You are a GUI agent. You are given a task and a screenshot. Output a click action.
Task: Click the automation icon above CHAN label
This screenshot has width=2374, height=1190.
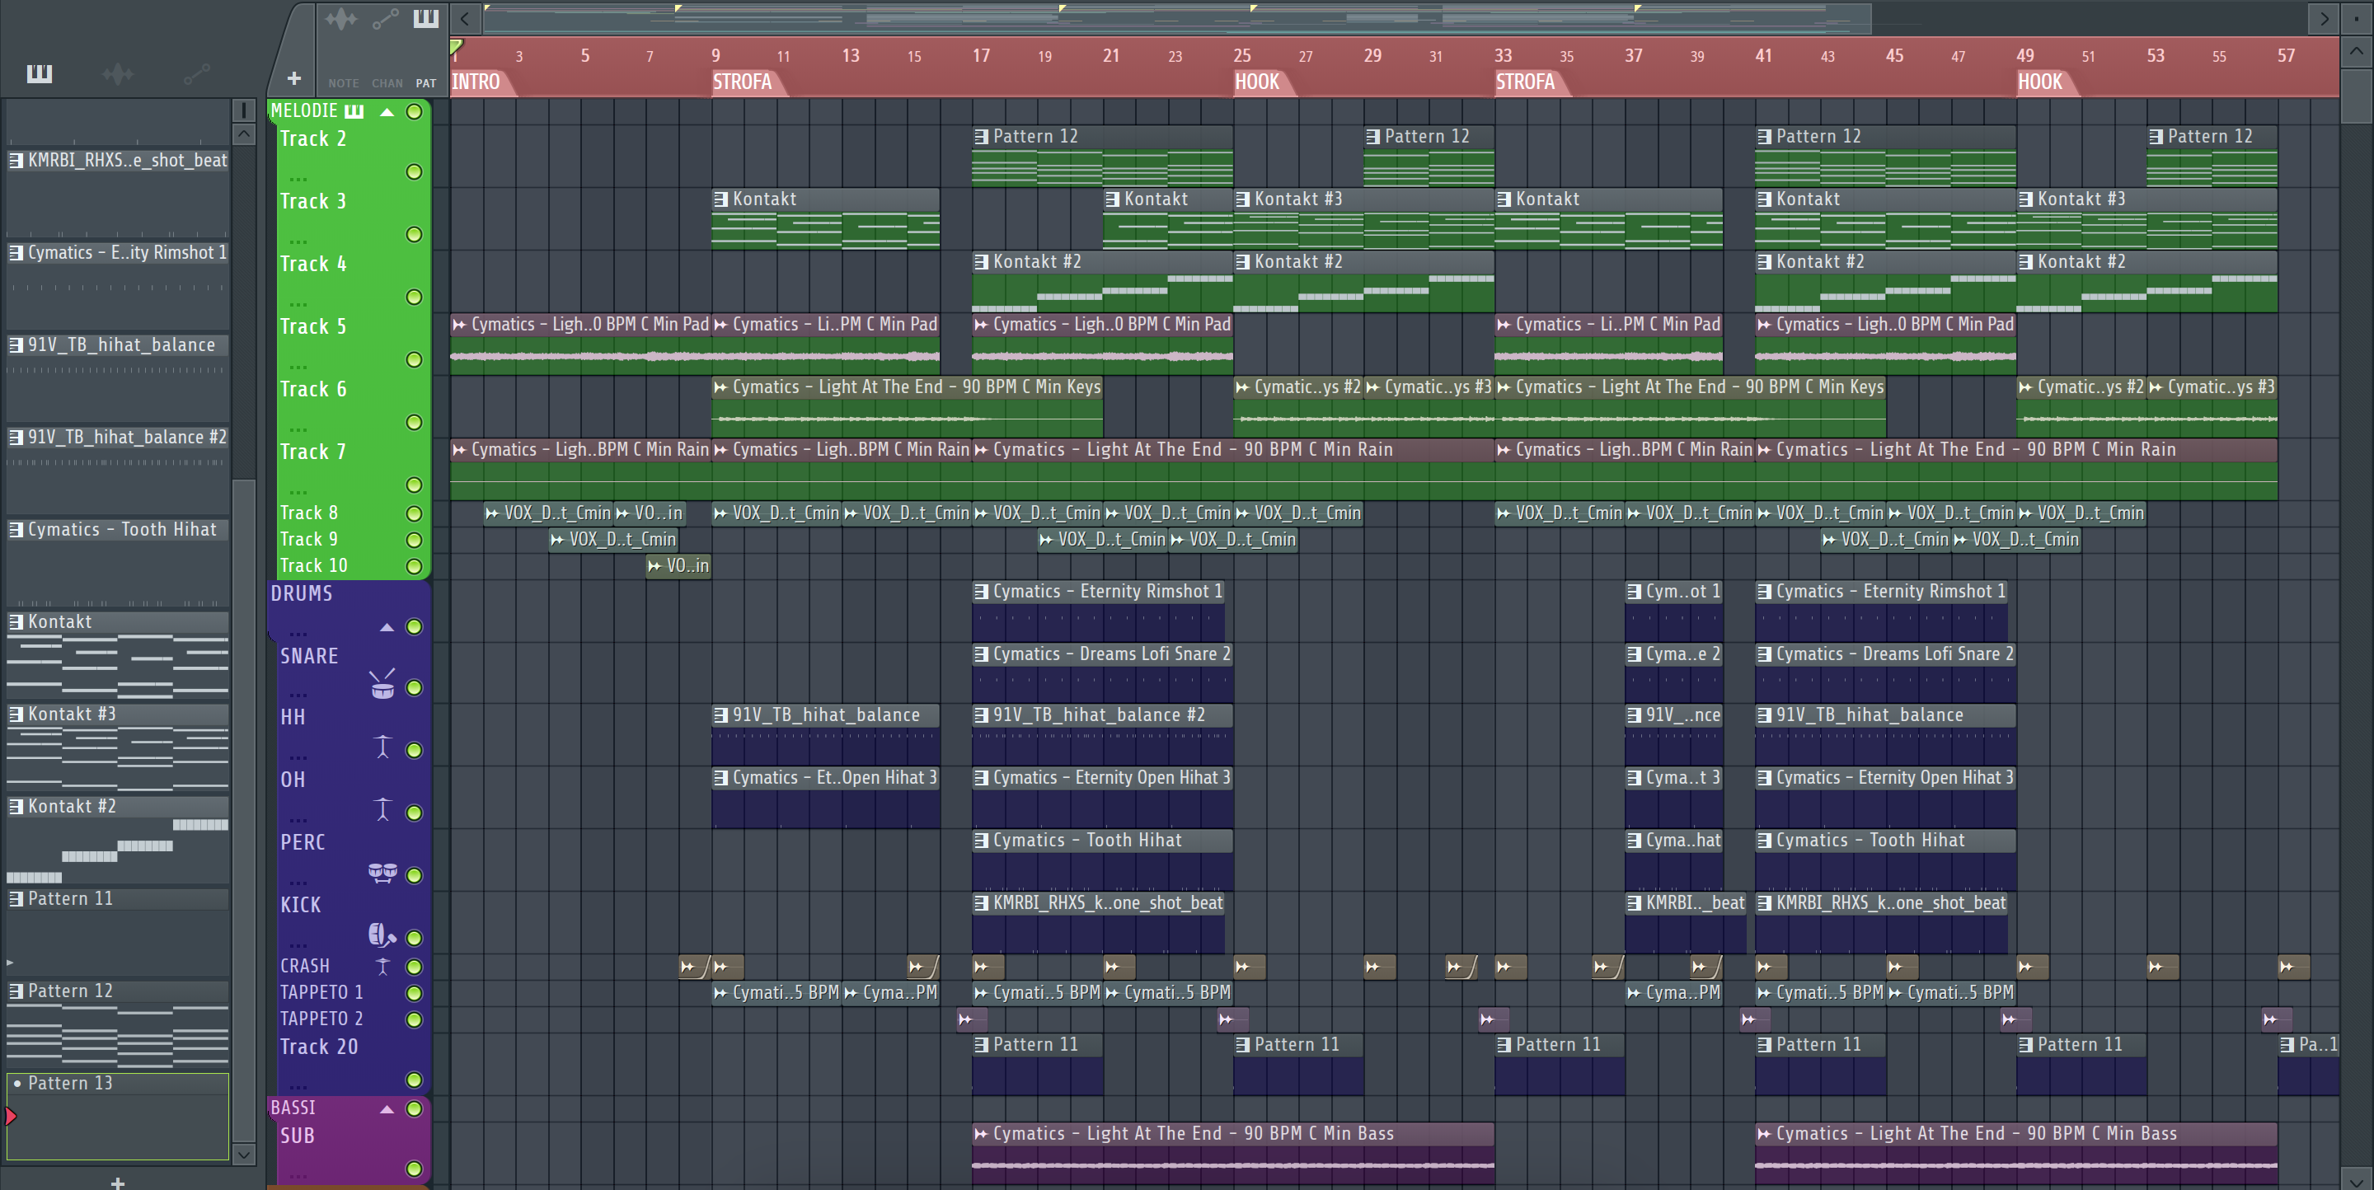click(x=385, y=18)
